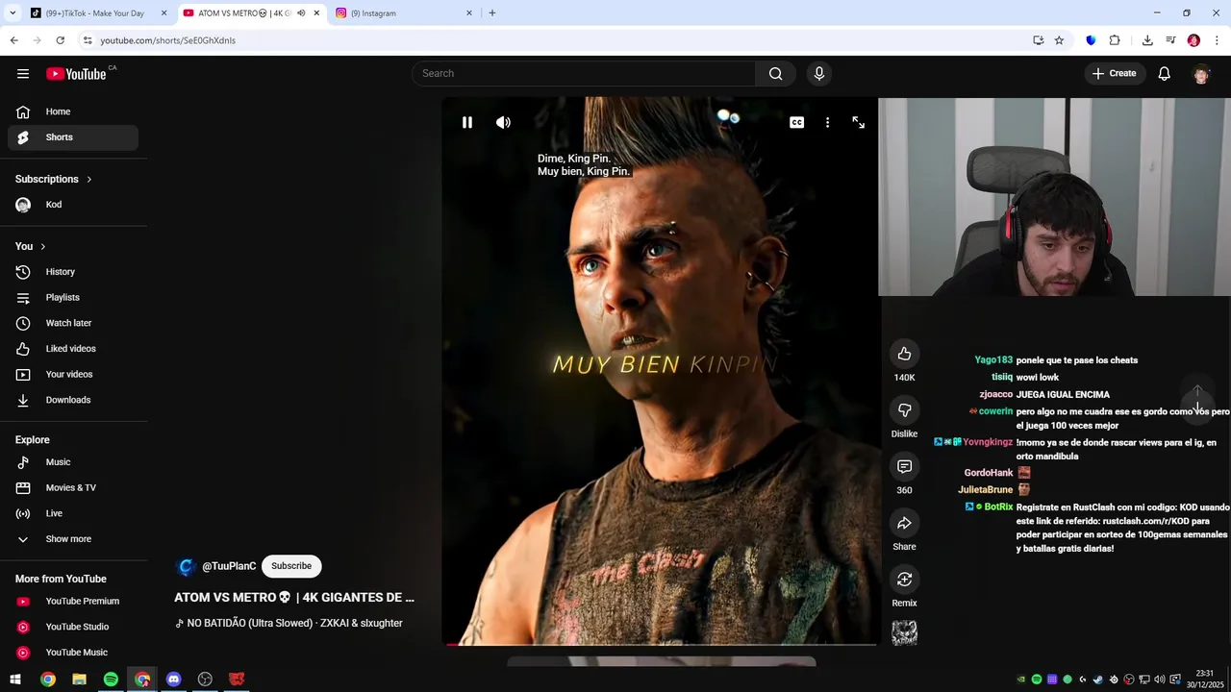
Task: Switch to the Instagram browser tab
Action: click(402, 13)
